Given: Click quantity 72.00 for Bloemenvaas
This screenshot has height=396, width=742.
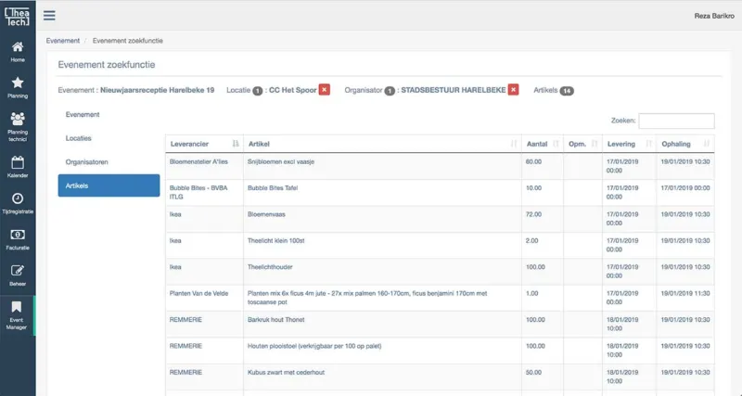Looking at the screenshot, I should (533, 214).
